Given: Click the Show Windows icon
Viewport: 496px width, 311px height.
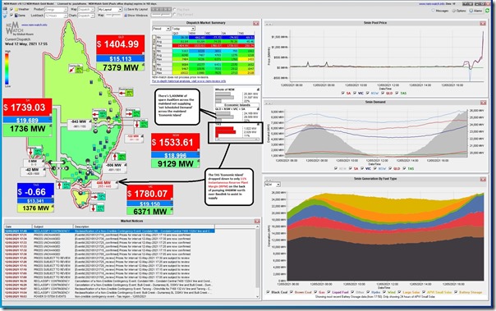Looking at the screenshot, I should [x=126, y=16].
